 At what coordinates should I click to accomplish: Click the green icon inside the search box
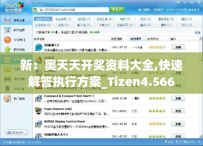(35, 10)
